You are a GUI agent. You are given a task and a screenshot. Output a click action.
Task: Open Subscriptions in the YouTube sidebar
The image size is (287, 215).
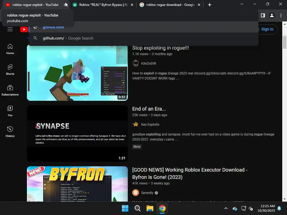pos(10,90)
